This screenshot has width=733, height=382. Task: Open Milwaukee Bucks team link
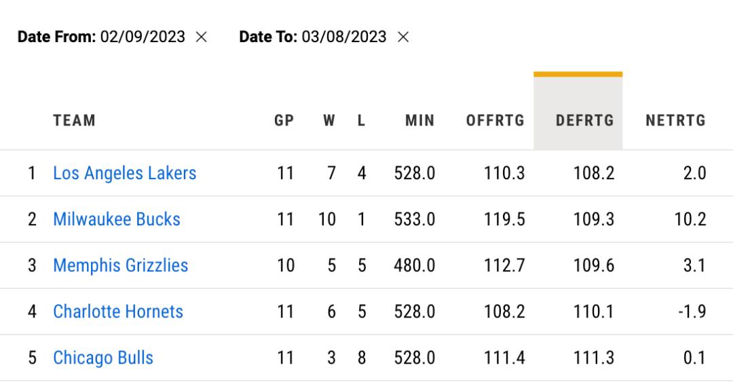click(x=117, y=219)
